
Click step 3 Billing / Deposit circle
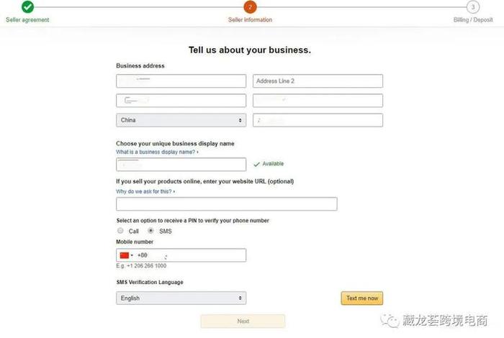click(472, 7)
